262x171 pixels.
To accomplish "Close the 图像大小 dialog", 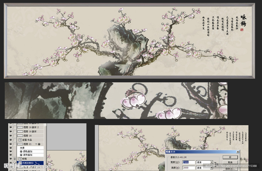I will click(x=238, y=152).
